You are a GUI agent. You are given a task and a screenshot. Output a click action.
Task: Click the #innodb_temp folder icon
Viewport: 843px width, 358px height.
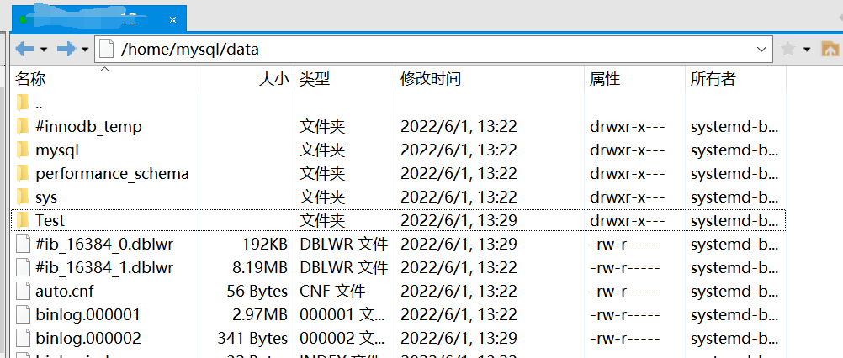(23, 127)
